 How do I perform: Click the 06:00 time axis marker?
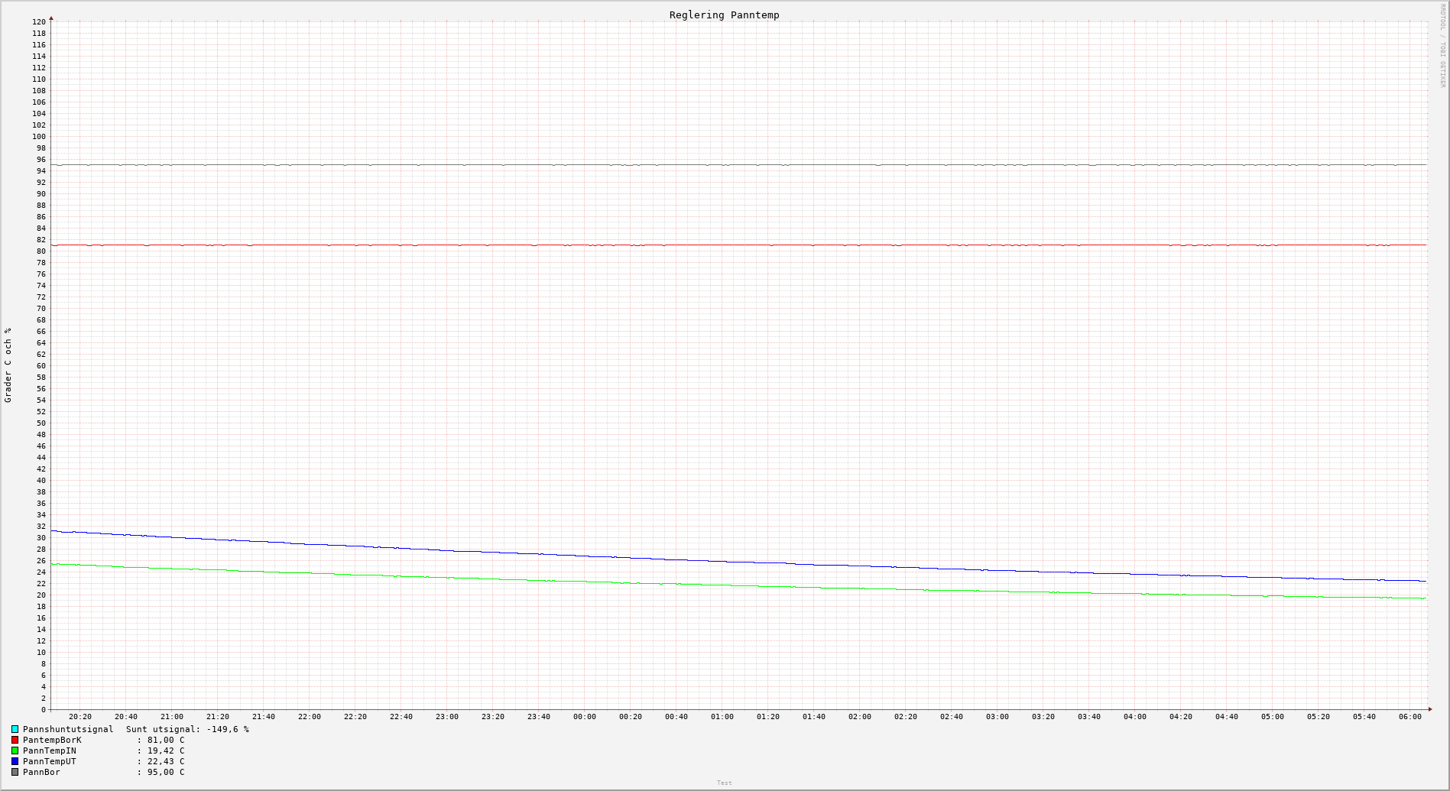point(1410,717)
